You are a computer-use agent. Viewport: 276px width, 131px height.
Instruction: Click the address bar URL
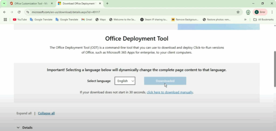point(66,12)
